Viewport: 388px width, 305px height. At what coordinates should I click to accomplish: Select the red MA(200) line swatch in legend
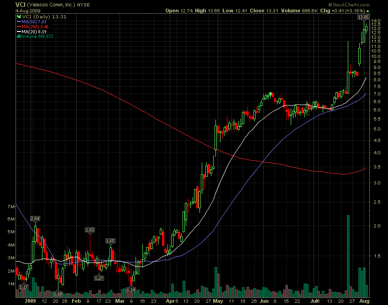19,27
